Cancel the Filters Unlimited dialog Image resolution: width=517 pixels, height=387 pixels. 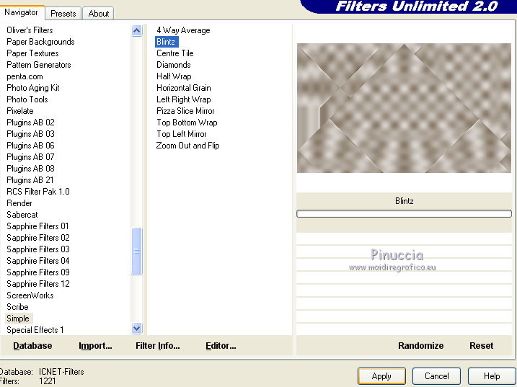click(436, 376)
